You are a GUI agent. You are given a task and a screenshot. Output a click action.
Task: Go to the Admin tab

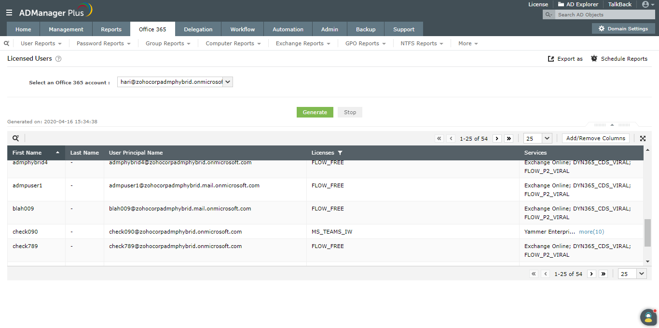pyautogui.click(x=329, y=29)
